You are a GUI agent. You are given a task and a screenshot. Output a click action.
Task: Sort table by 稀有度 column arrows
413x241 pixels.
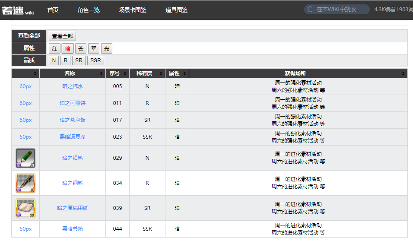click(x=161, y=73)
